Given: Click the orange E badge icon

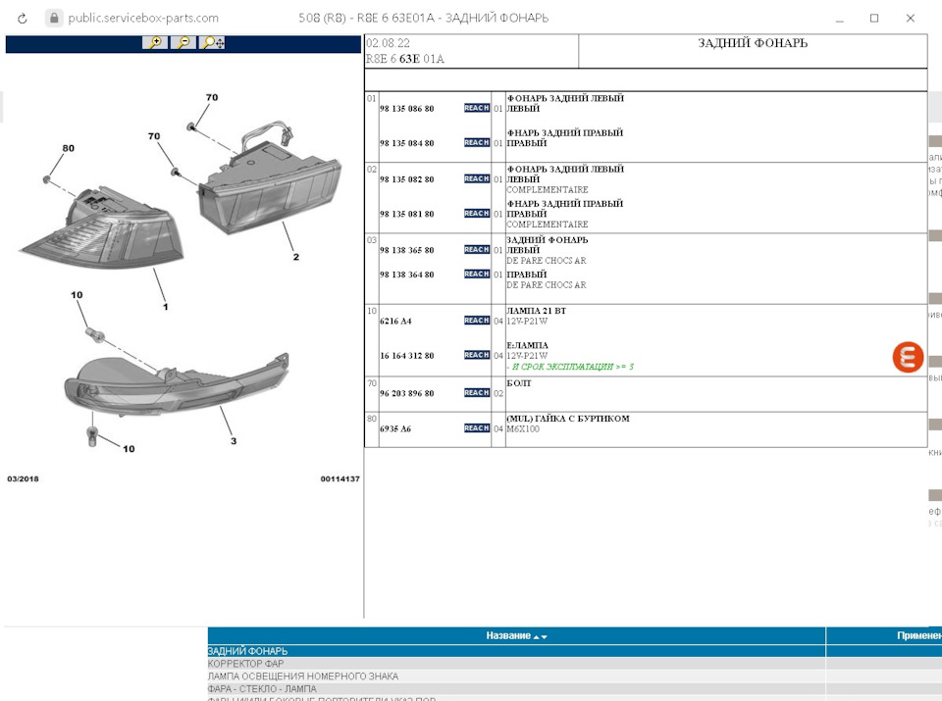Looking at the screenshot, I should tap(908, 357).
